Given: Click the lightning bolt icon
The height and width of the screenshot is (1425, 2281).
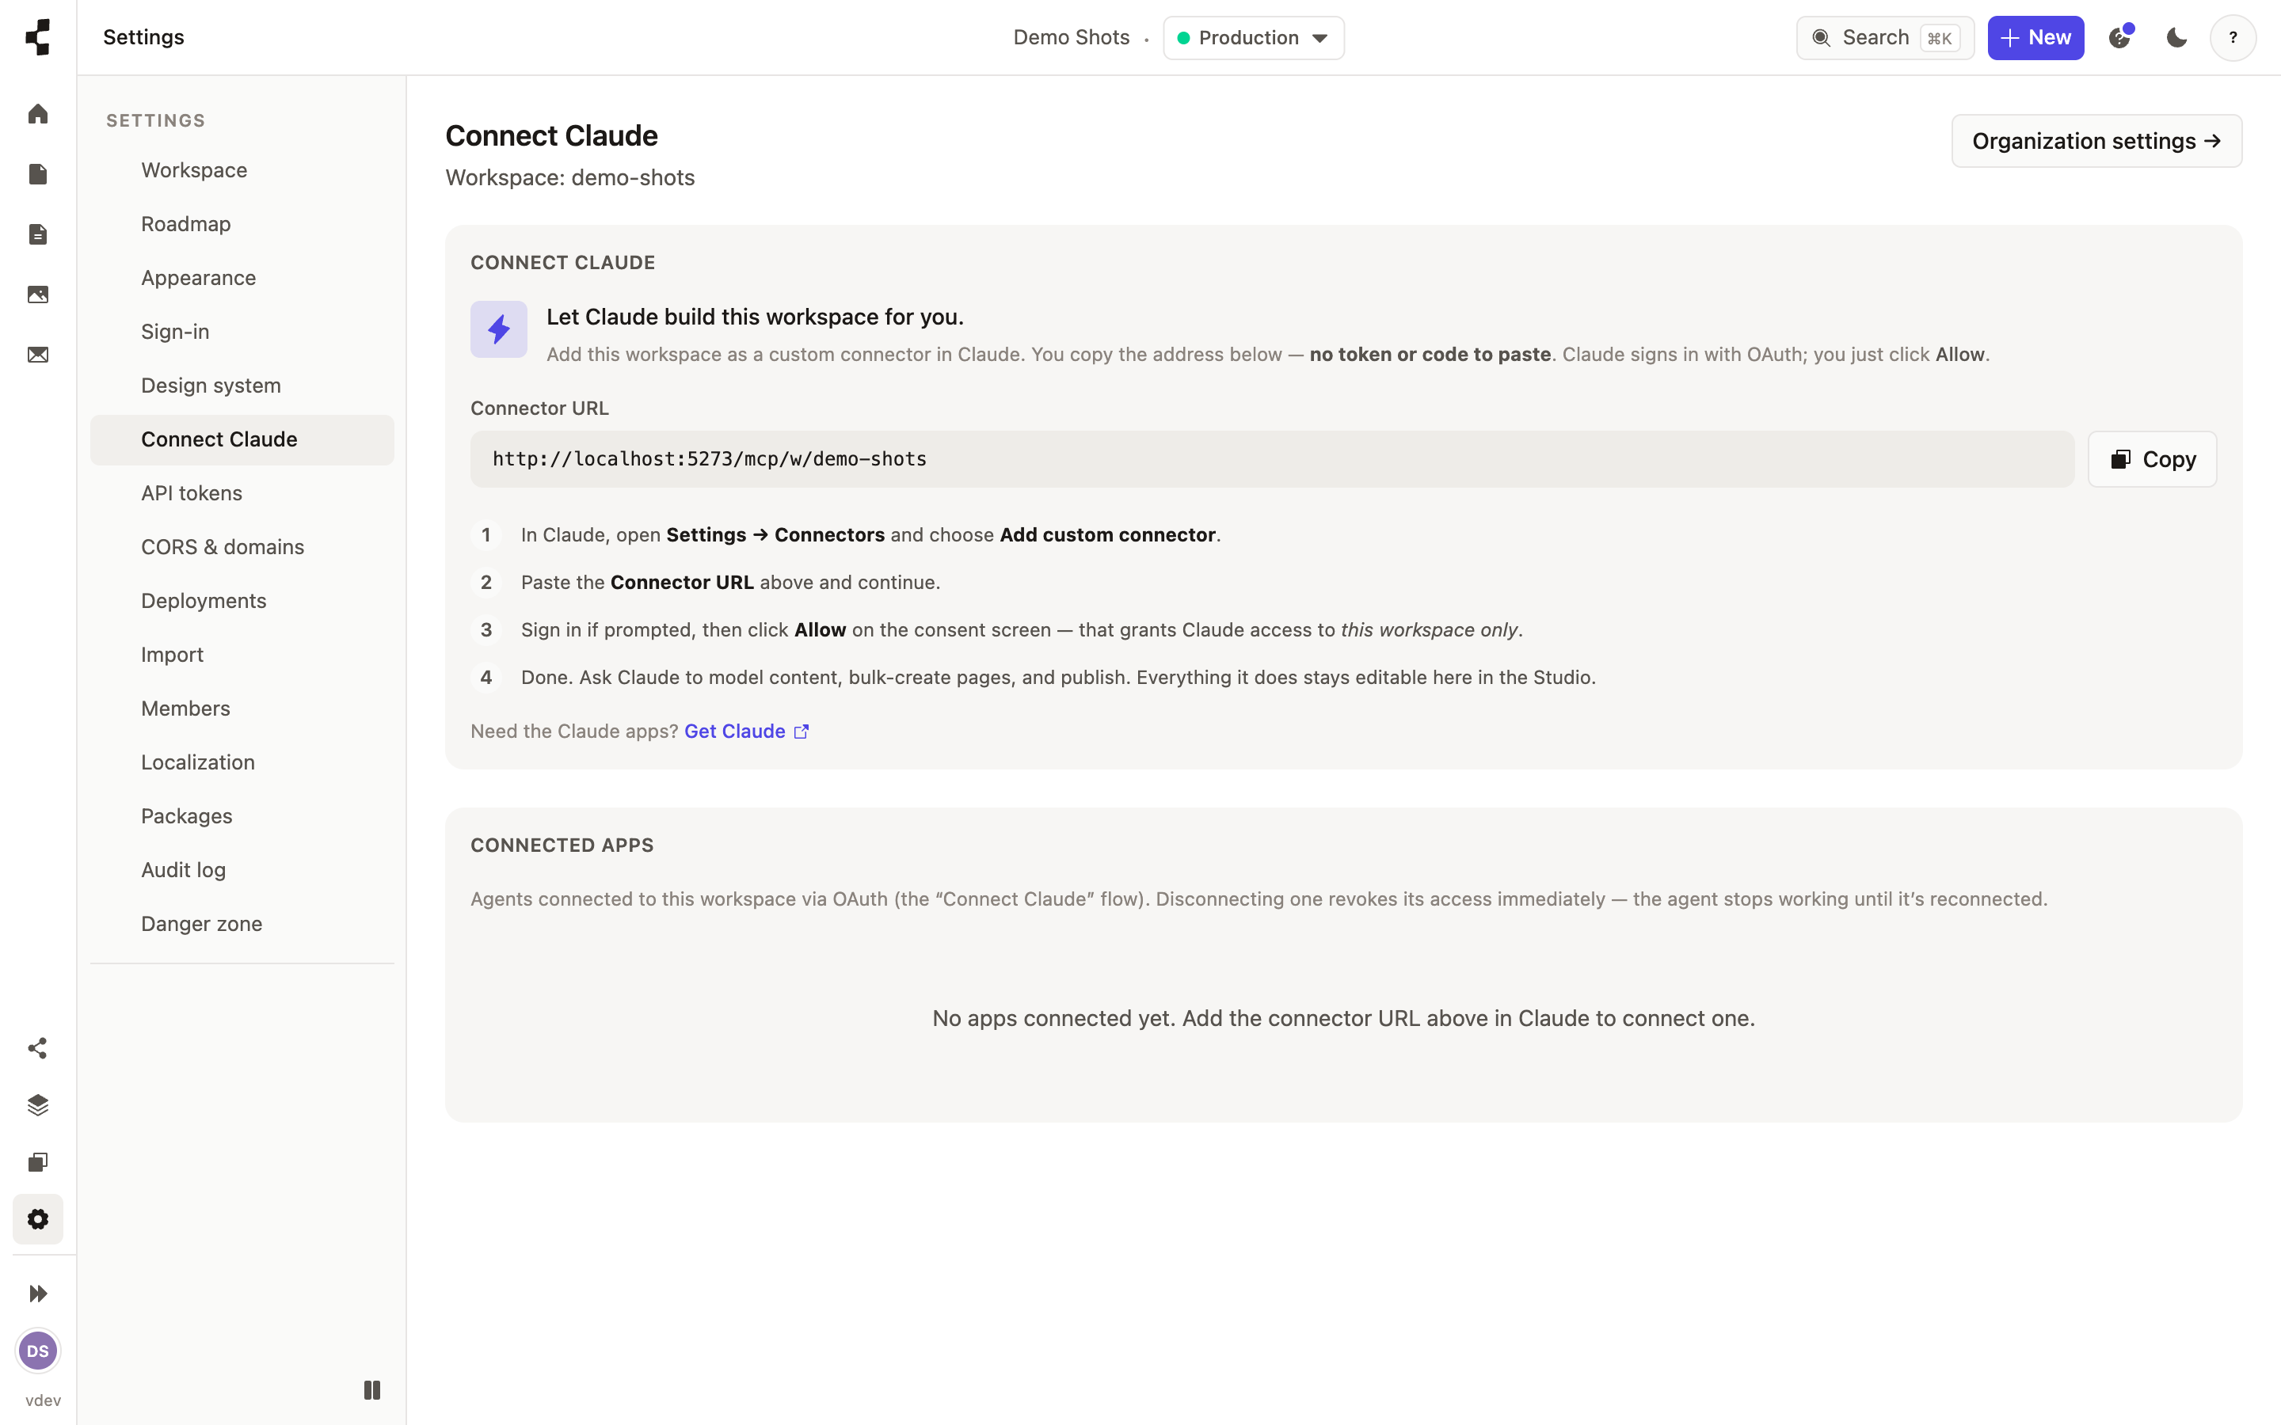Looking at the screenshot, I should [x=499, y=329].
